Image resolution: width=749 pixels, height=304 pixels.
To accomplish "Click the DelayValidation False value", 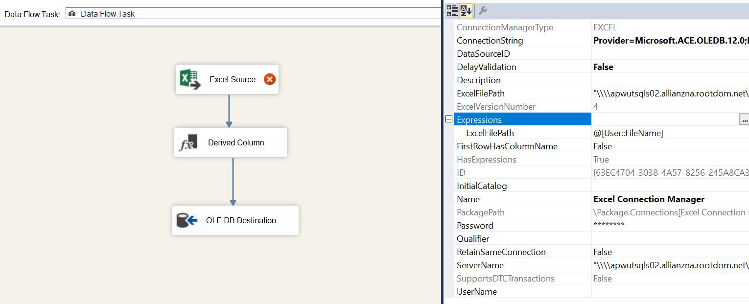I will click(603, 67).
